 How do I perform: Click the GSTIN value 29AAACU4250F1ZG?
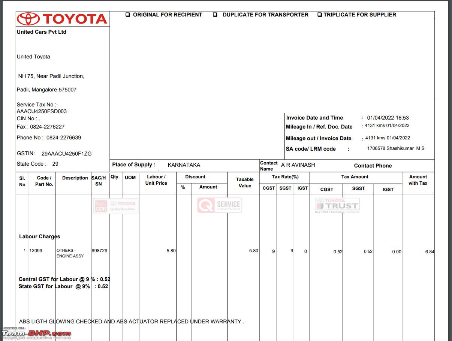[67, 154]
